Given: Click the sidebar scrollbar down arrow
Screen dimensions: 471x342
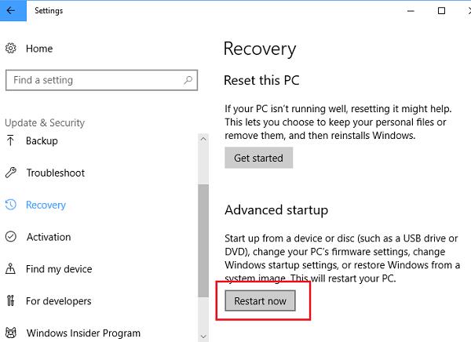Looking at the screenshot, I should click(204, 336).
